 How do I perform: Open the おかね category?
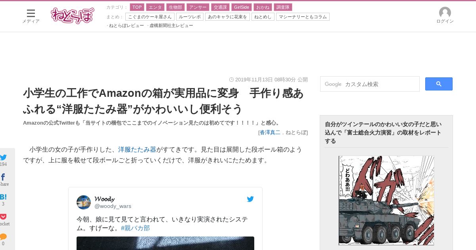[263, 7]
